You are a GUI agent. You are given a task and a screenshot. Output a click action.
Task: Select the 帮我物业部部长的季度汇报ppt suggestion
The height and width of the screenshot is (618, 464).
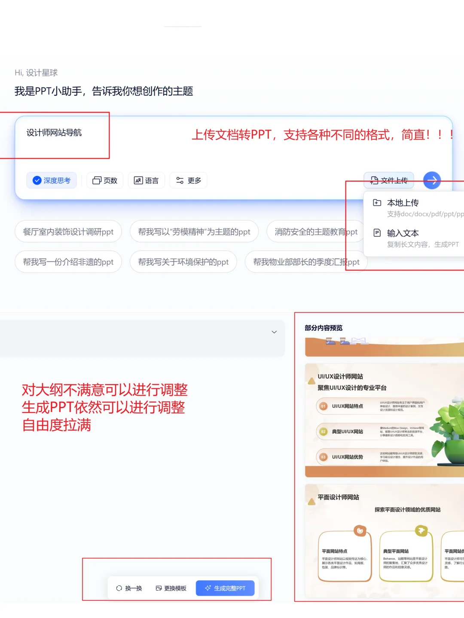(306, 262)
